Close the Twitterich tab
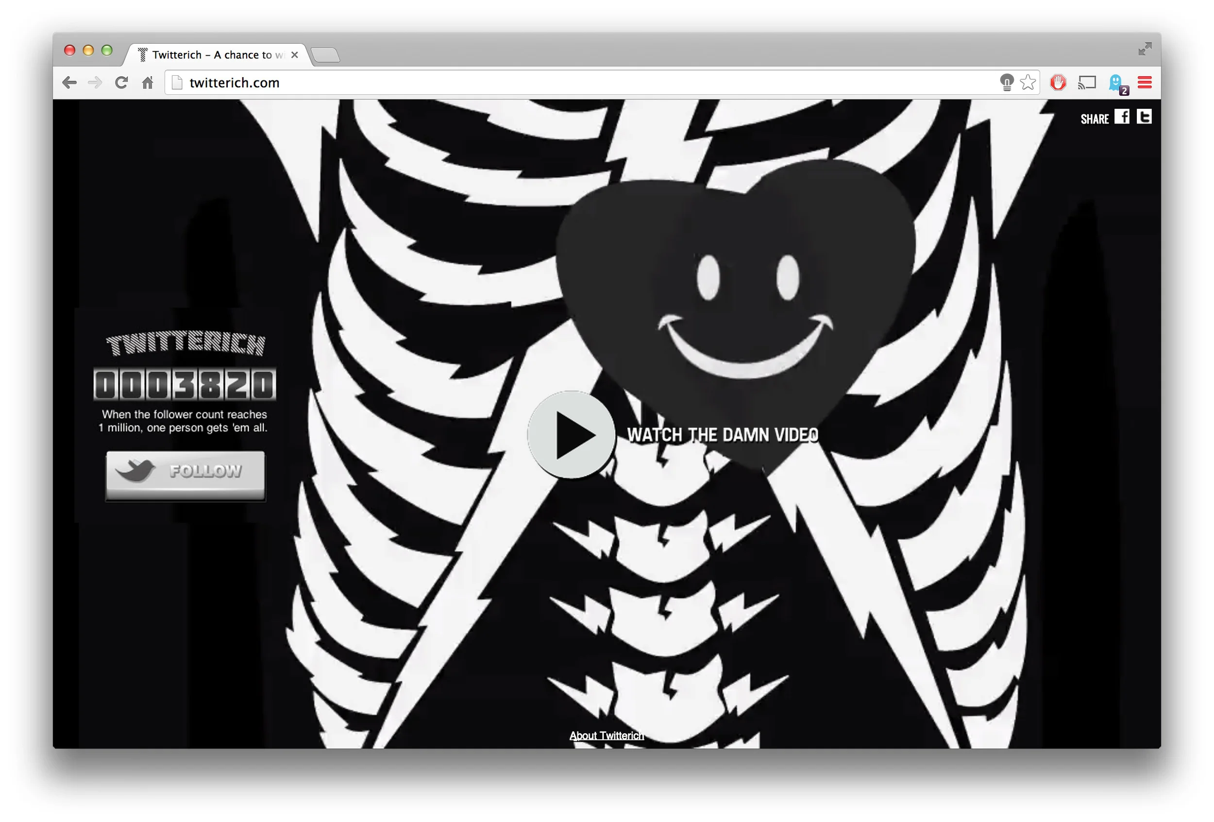Screen dimensions: 1214x822 [295, 55]
